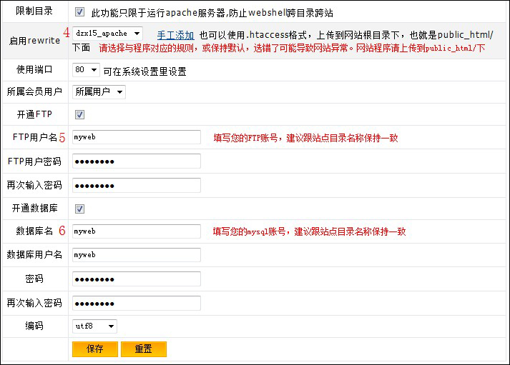Click the red FTP账号 hint text
510x365 pixels.
click(305, 138)
